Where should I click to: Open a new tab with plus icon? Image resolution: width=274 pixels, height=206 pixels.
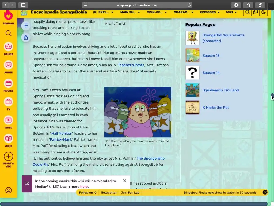(271, 7)
